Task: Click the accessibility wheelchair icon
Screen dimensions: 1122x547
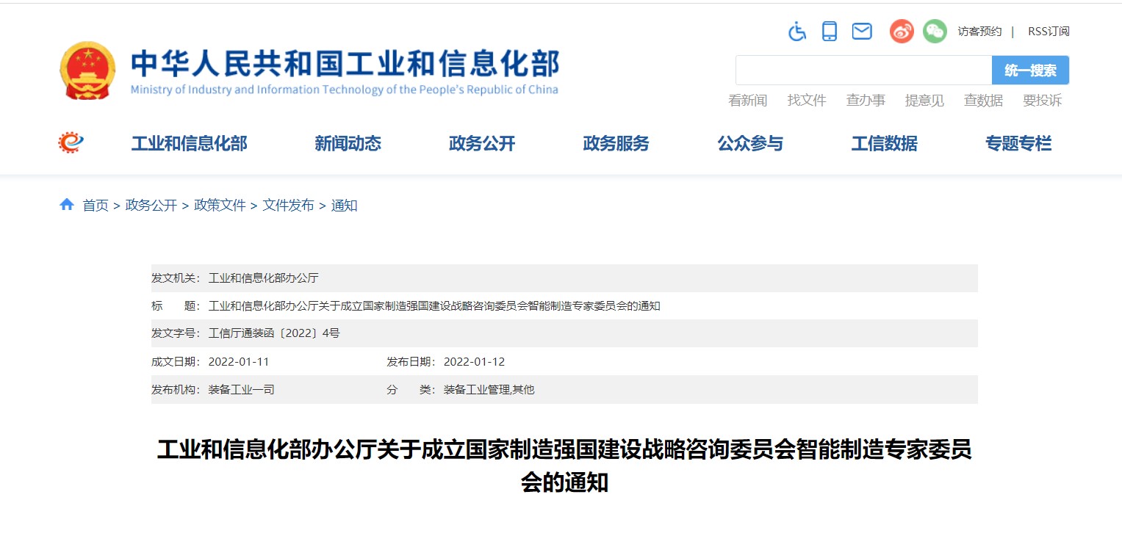Action: pos(797,31)
